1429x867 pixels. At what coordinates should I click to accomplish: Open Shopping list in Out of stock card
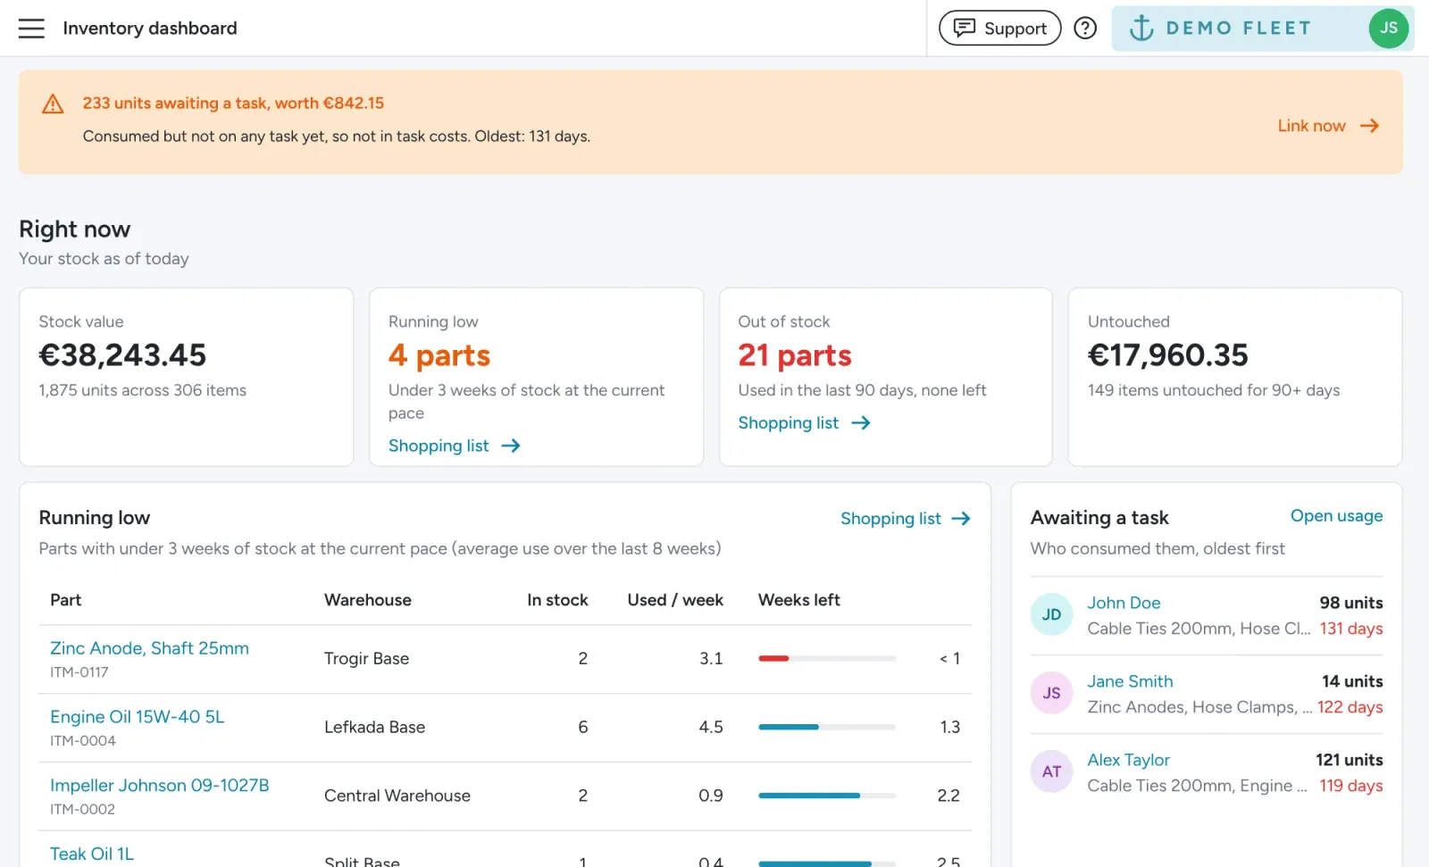(x=804, y=422)
